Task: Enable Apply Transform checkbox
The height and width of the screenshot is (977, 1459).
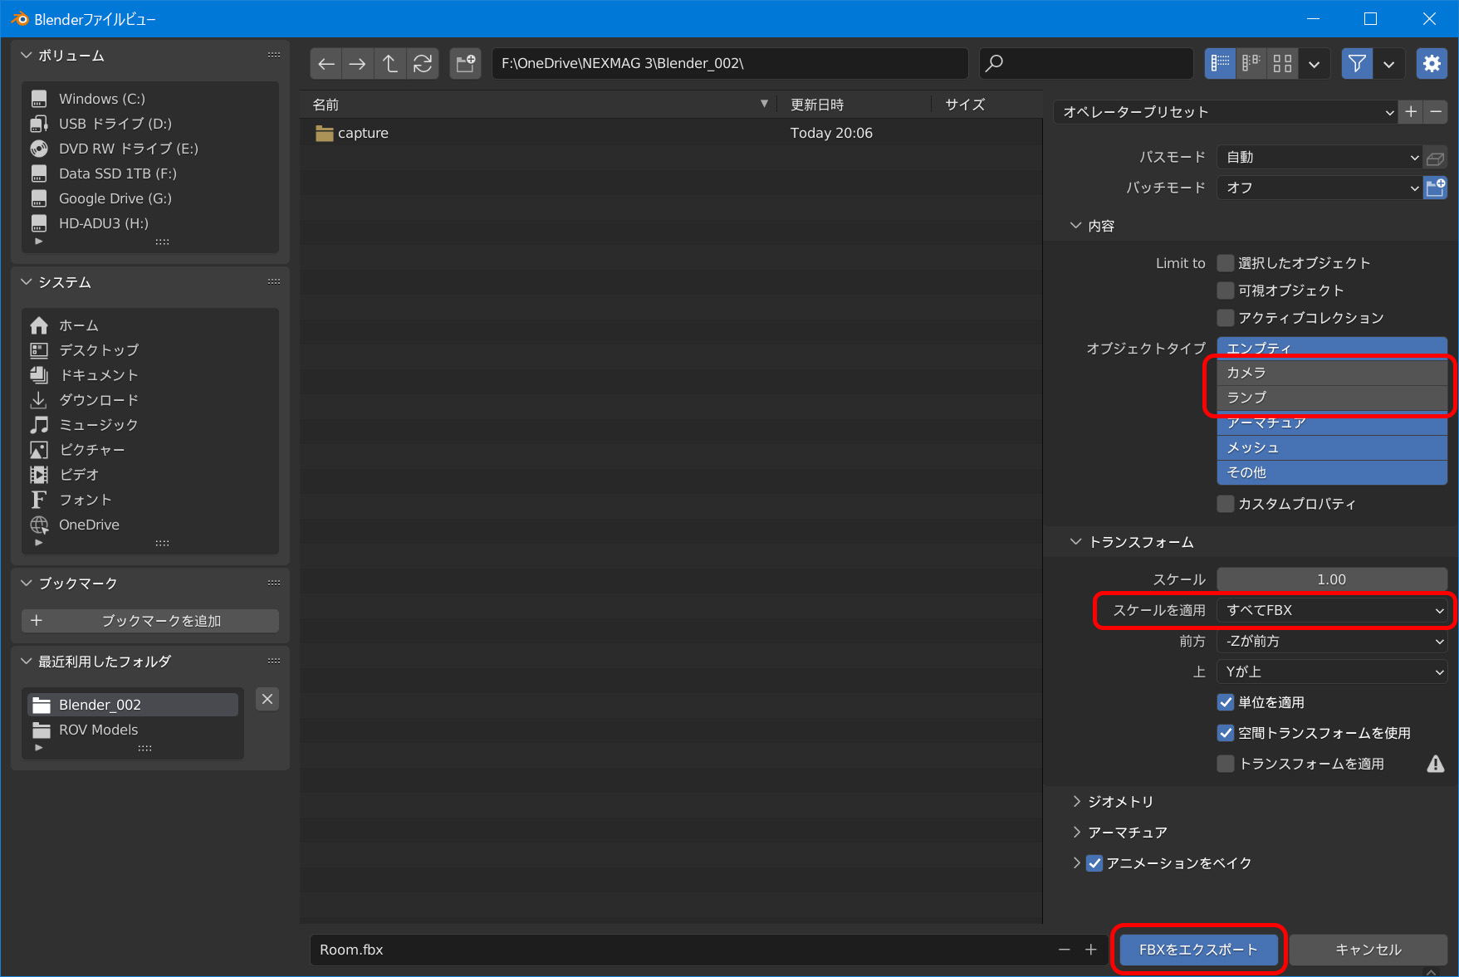Action: click(1226, 764)
